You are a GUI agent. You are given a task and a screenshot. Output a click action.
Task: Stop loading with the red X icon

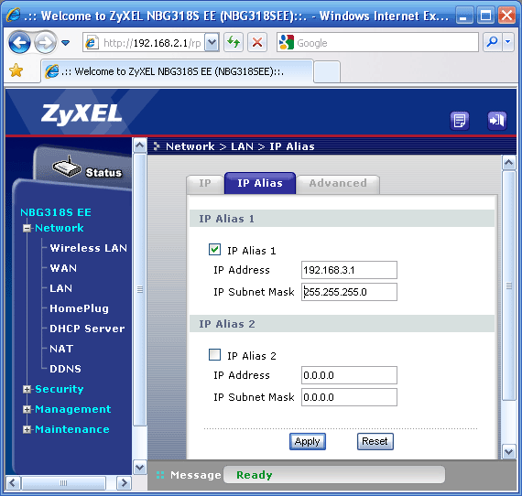(257, 42)
